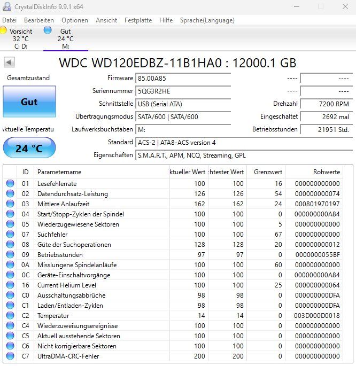Viewport: 356px width, 366px height.
Task: Click the Rohwerte column header
Action: pos(314,172)
